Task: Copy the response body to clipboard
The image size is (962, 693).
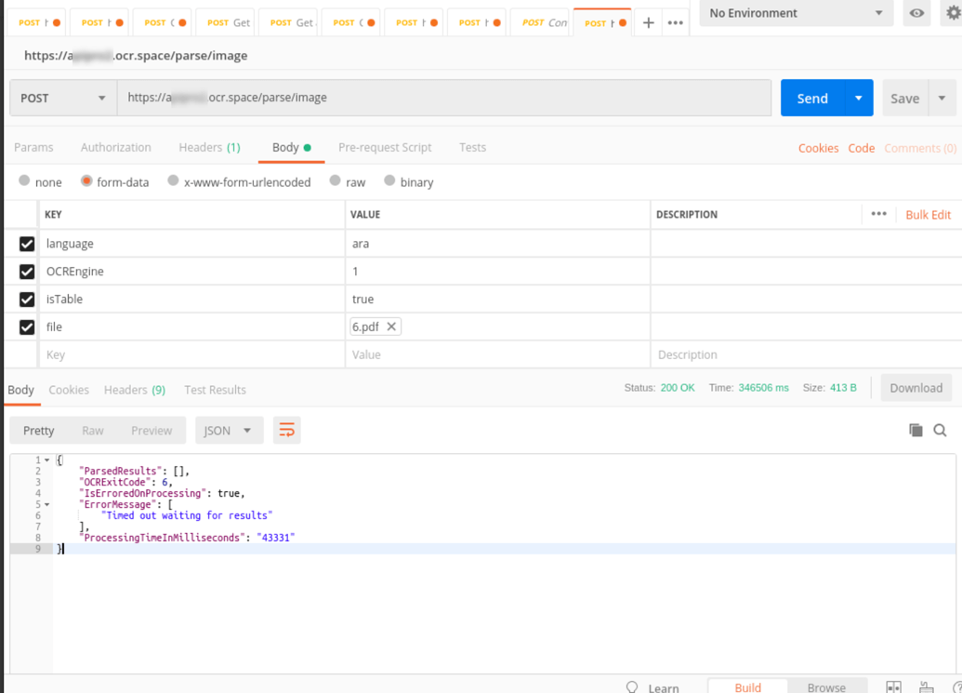Action: coord(915,430)
